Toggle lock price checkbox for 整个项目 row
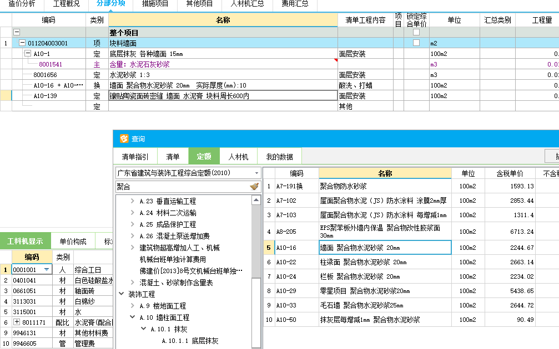This screenshot has width=559, height=349. (416, 32)
